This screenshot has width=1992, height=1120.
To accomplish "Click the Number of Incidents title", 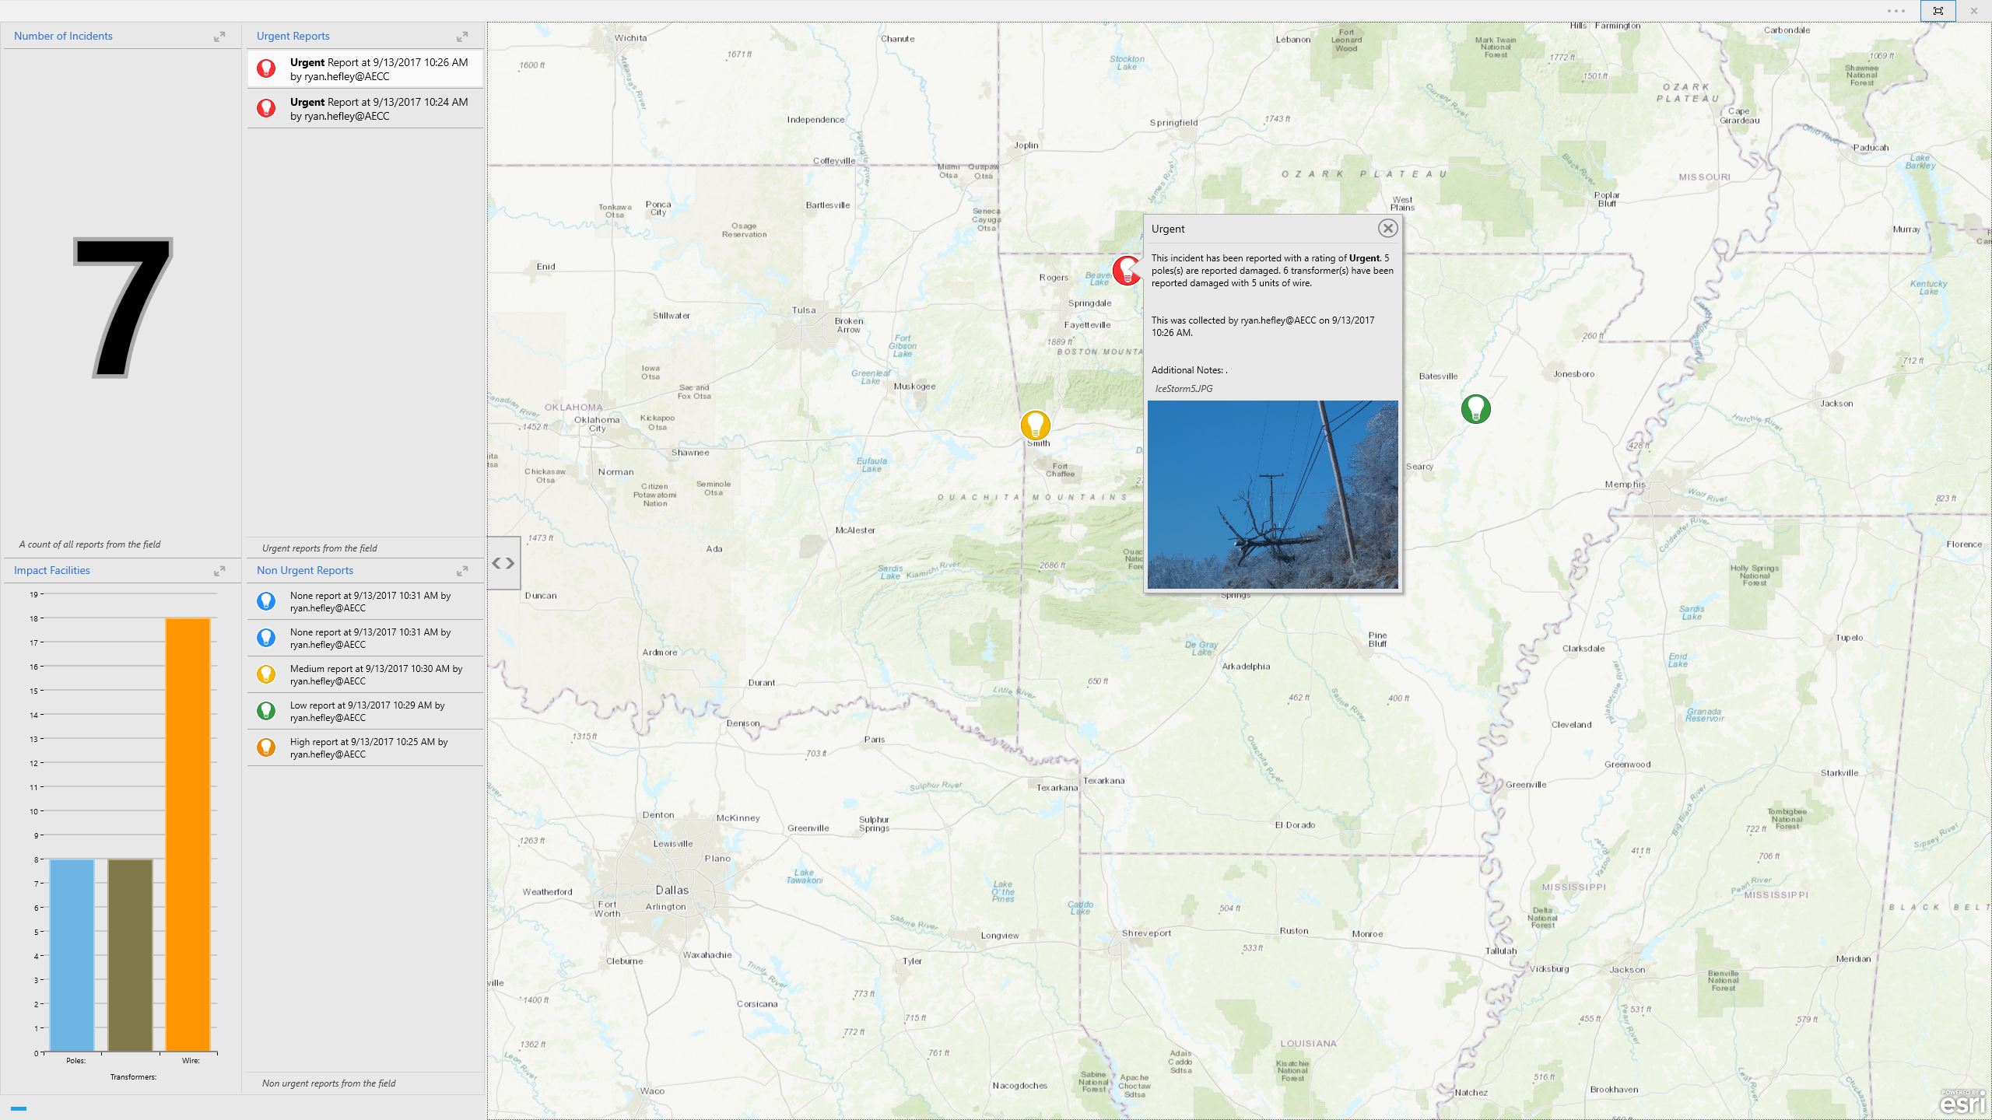I will click(x=63, y=37).
